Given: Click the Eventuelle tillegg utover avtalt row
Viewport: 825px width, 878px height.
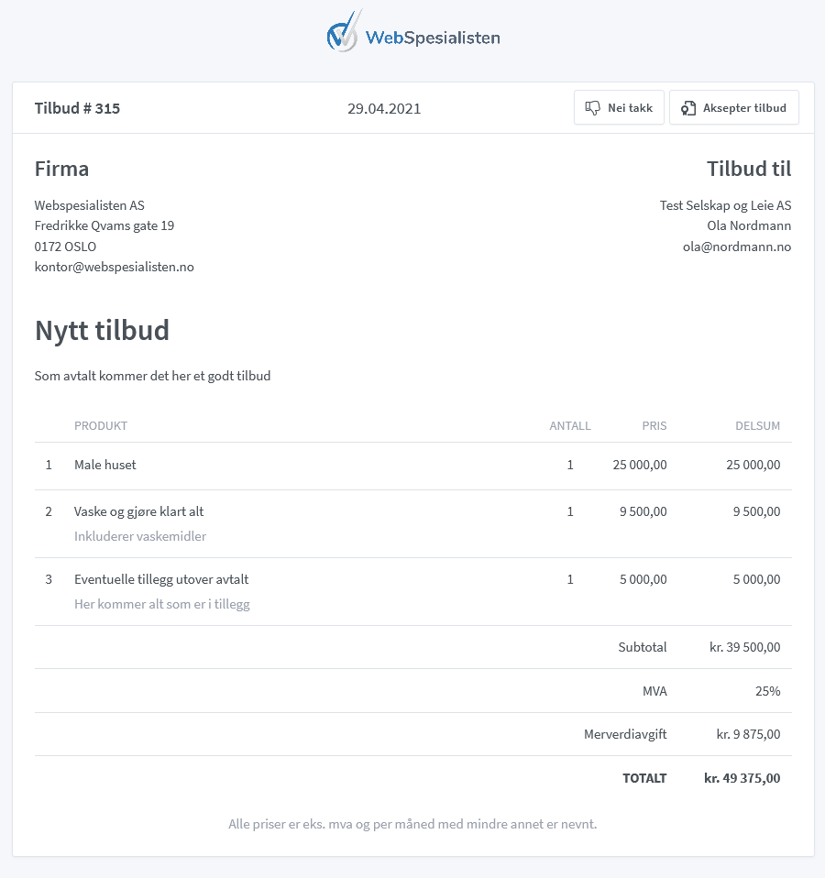Looking at the screenshot, I should tap(161, 579).
